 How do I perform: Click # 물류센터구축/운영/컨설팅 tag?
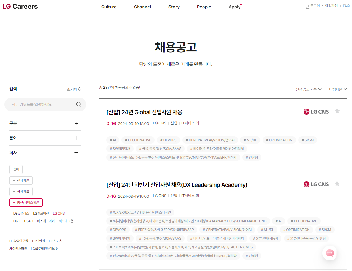click(306, 238)
